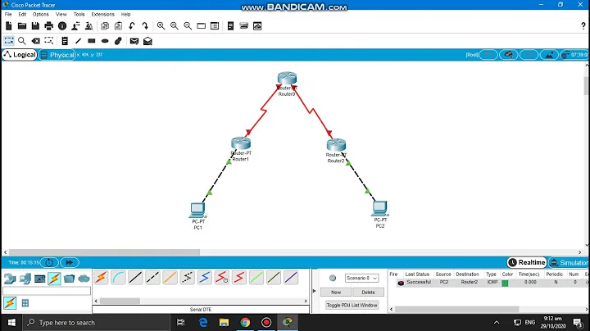Open the custom devices dialog icon

(215, 26)
